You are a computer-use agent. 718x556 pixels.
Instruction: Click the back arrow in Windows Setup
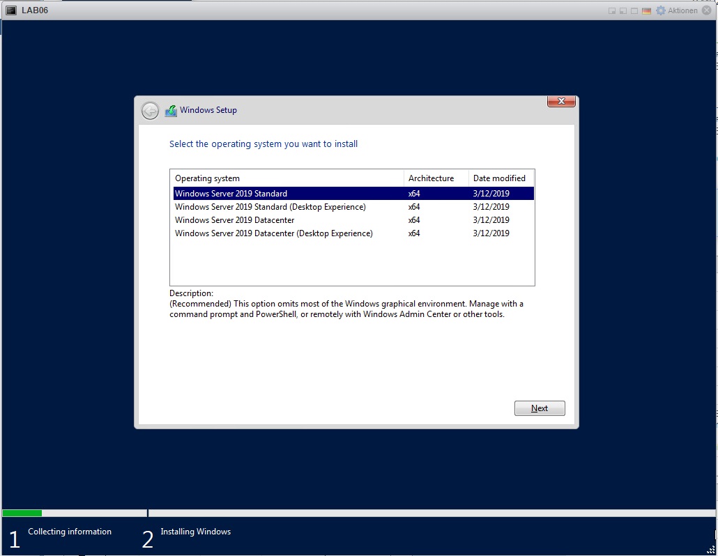(x=150, y=110)
